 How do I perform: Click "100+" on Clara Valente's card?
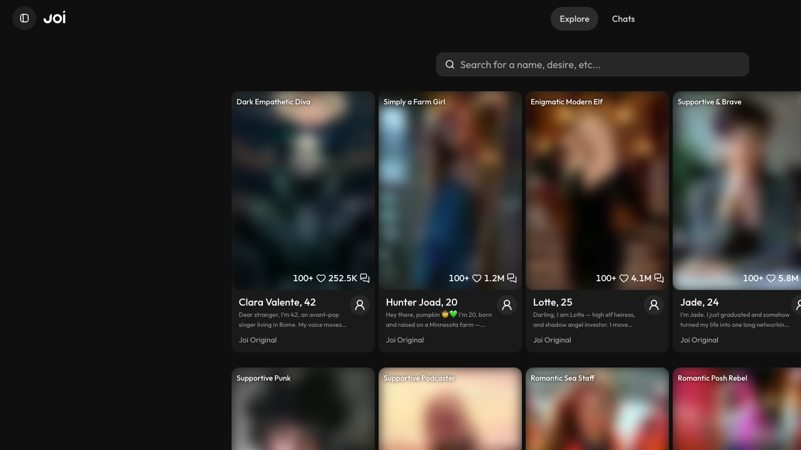303,278
